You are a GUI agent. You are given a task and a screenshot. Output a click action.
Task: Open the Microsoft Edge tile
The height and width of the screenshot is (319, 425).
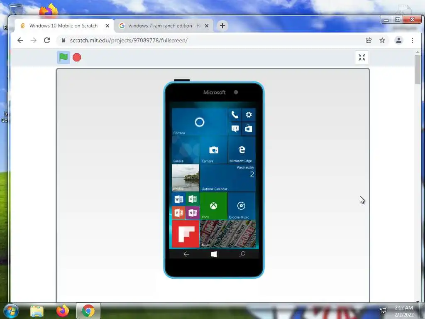[x=242, y=150]
